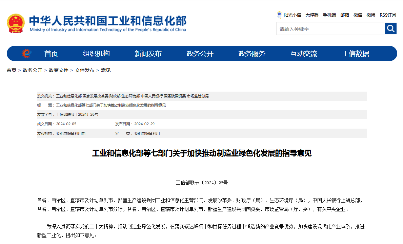The image size is (403, 244).
Task: Focus the 请输入关键字 search field
Action: tap(330, 29)
